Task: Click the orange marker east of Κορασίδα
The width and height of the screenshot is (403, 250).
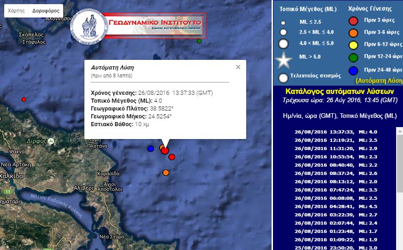Action: point(166,173)
